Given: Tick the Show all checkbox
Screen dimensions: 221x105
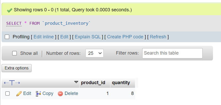Looking at the screenshot, I should tap(15, 53).
